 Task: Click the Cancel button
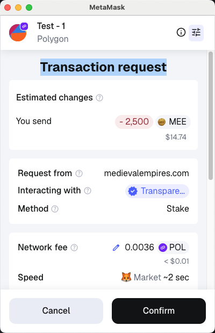[x=56, y=310]
